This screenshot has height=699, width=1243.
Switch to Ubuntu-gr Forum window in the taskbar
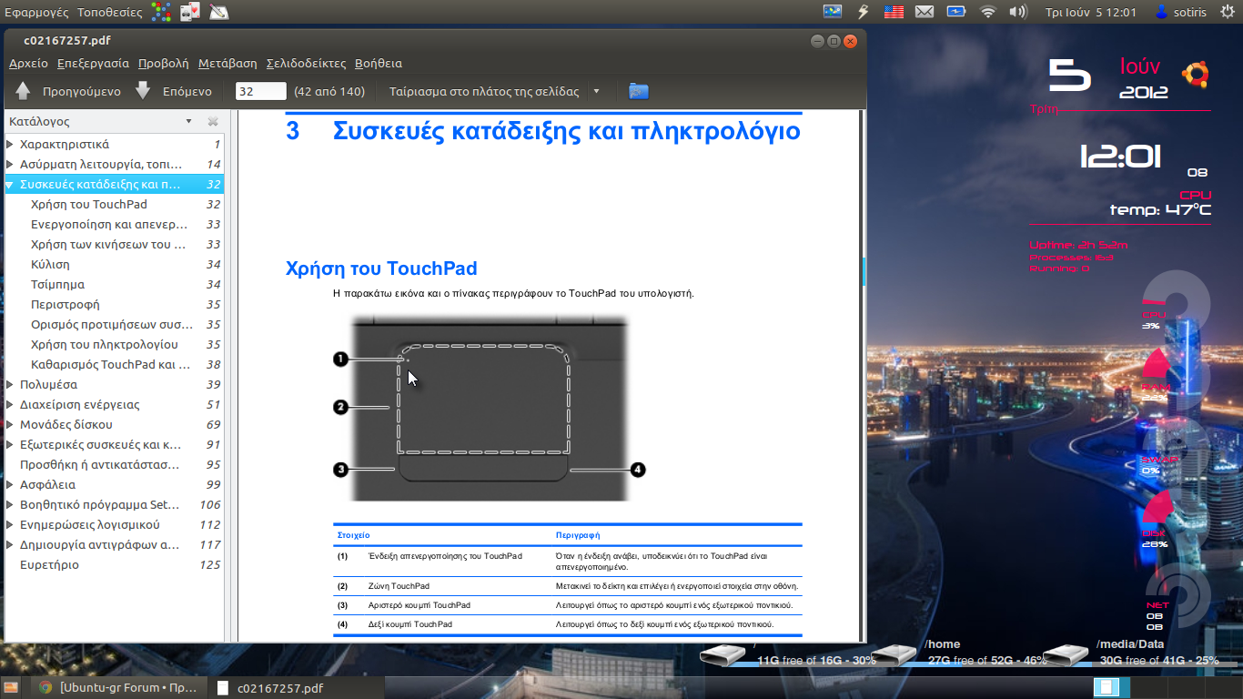(x=118, y=688)
